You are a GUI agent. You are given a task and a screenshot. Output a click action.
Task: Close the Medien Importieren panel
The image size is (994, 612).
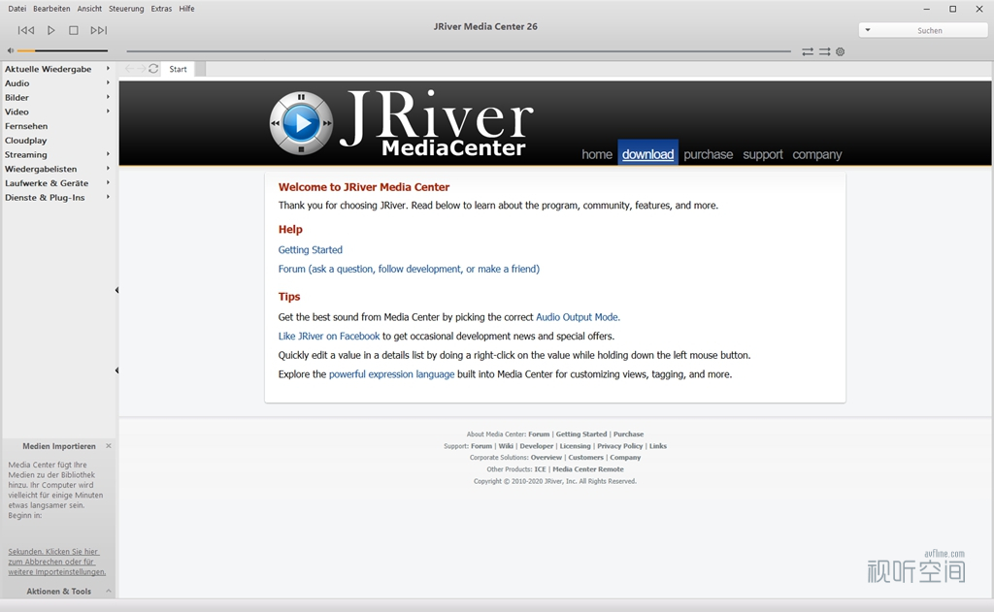(109, 446)
